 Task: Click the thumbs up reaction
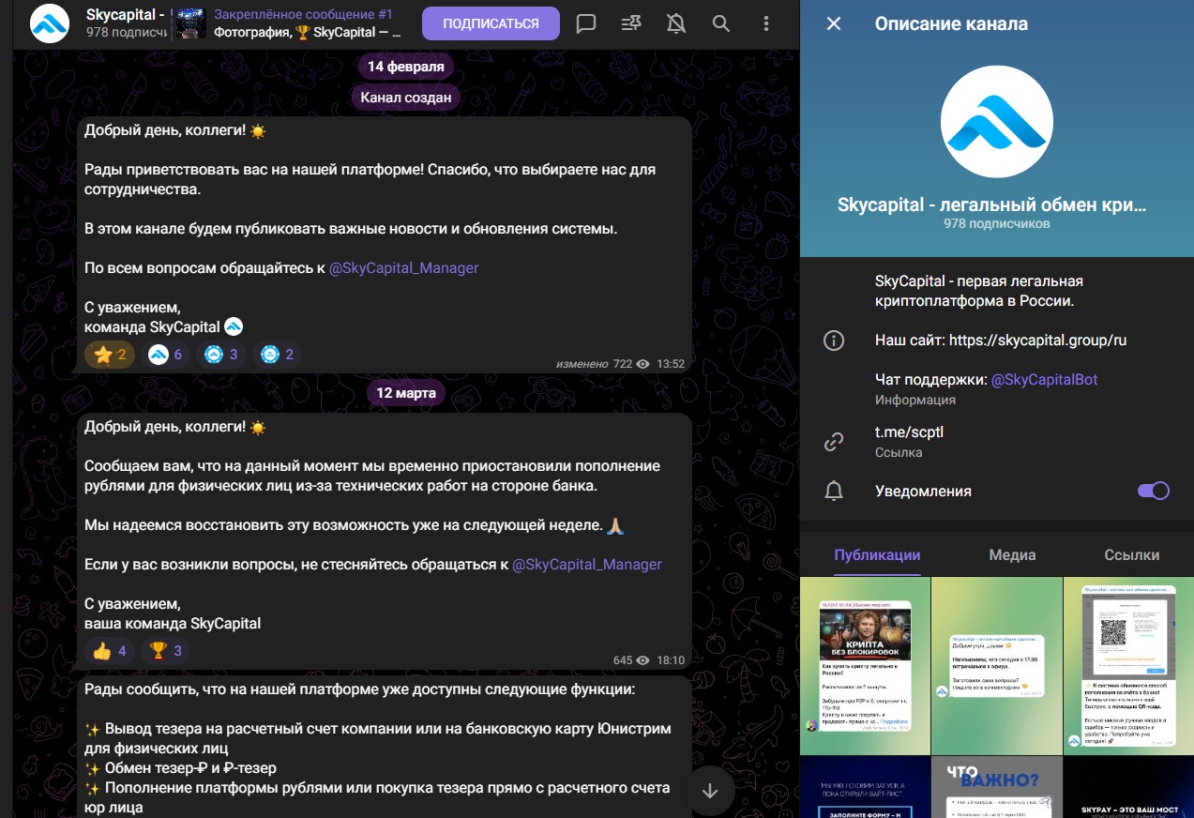[110, 651]
